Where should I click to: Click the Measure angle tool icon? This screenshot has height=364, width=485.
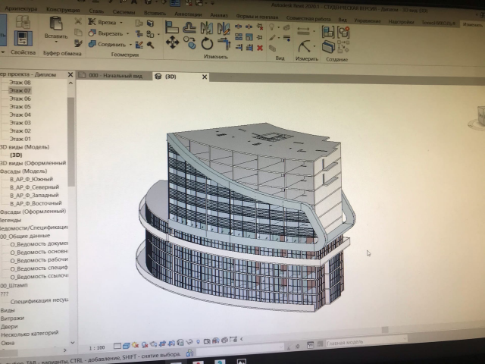[x=304, y=46]
